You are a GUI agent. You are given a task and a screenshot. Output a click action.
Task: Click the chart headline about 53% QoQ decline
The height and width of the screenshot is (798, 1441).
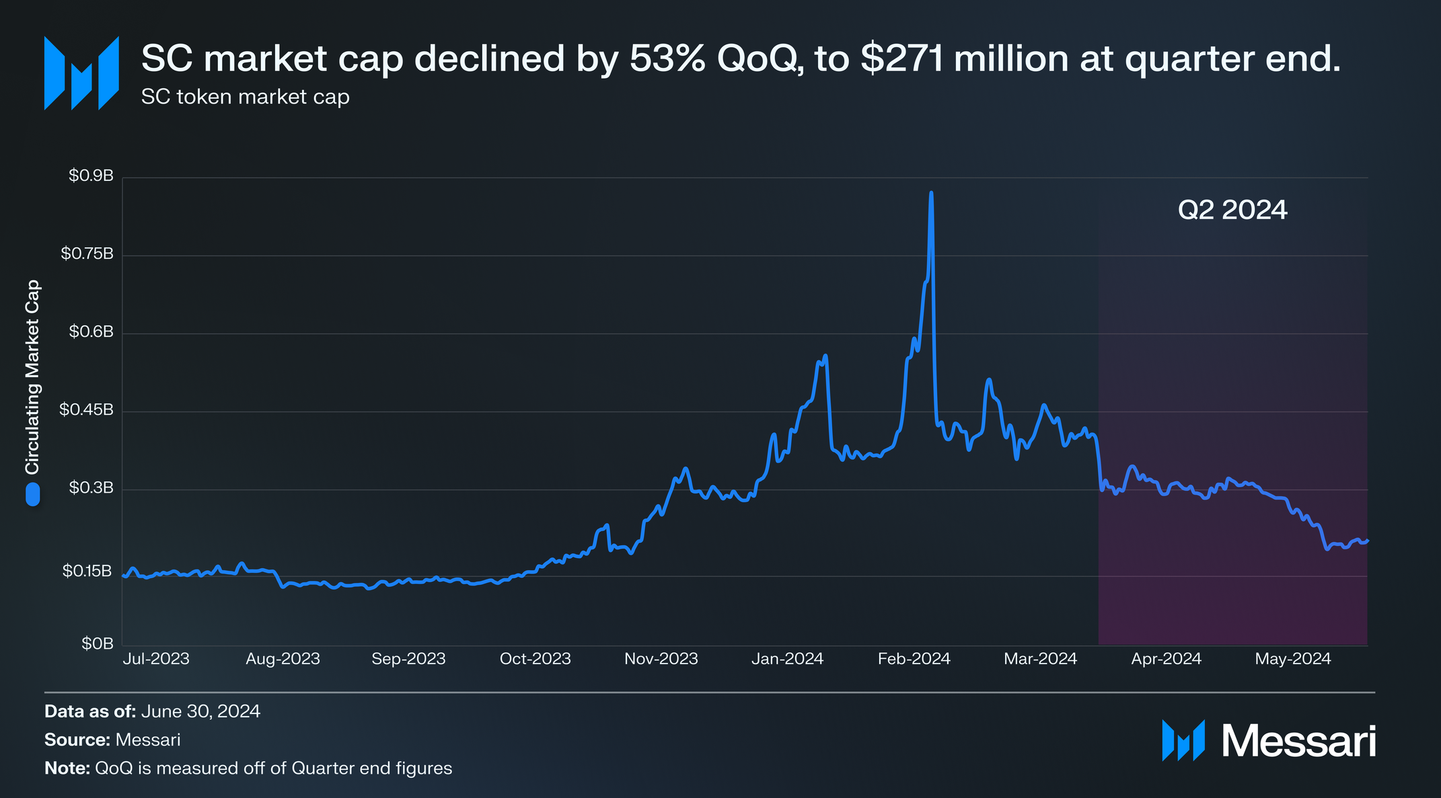click(x=741, y=58)
